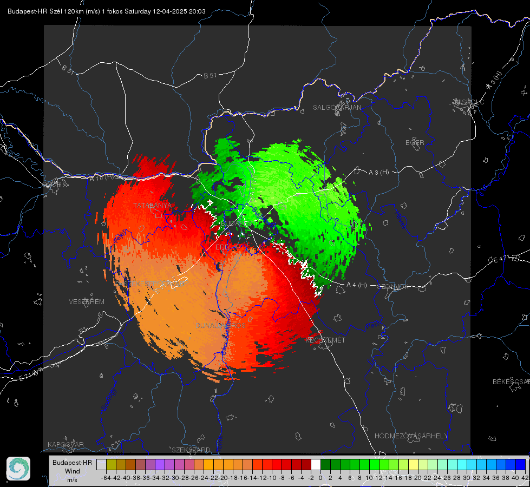Click the TATABÁNYA city label
The image size is (530, 487).
tap(152, 205)
